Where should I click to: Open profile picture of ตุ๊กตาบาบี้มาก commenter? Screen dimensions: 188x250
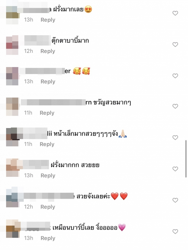click(12, 45)
